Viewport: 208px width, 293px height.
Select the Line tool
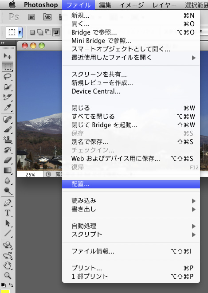pyautogui.click(x=8, y=233)
